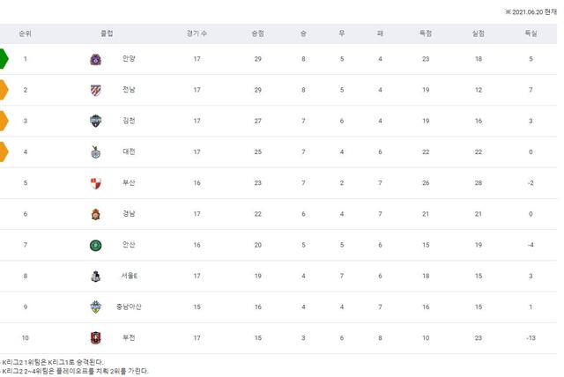Click the orange playoff marker beside rank 2
The width and height of the screenshot is (564, 377).
[4, 90]
